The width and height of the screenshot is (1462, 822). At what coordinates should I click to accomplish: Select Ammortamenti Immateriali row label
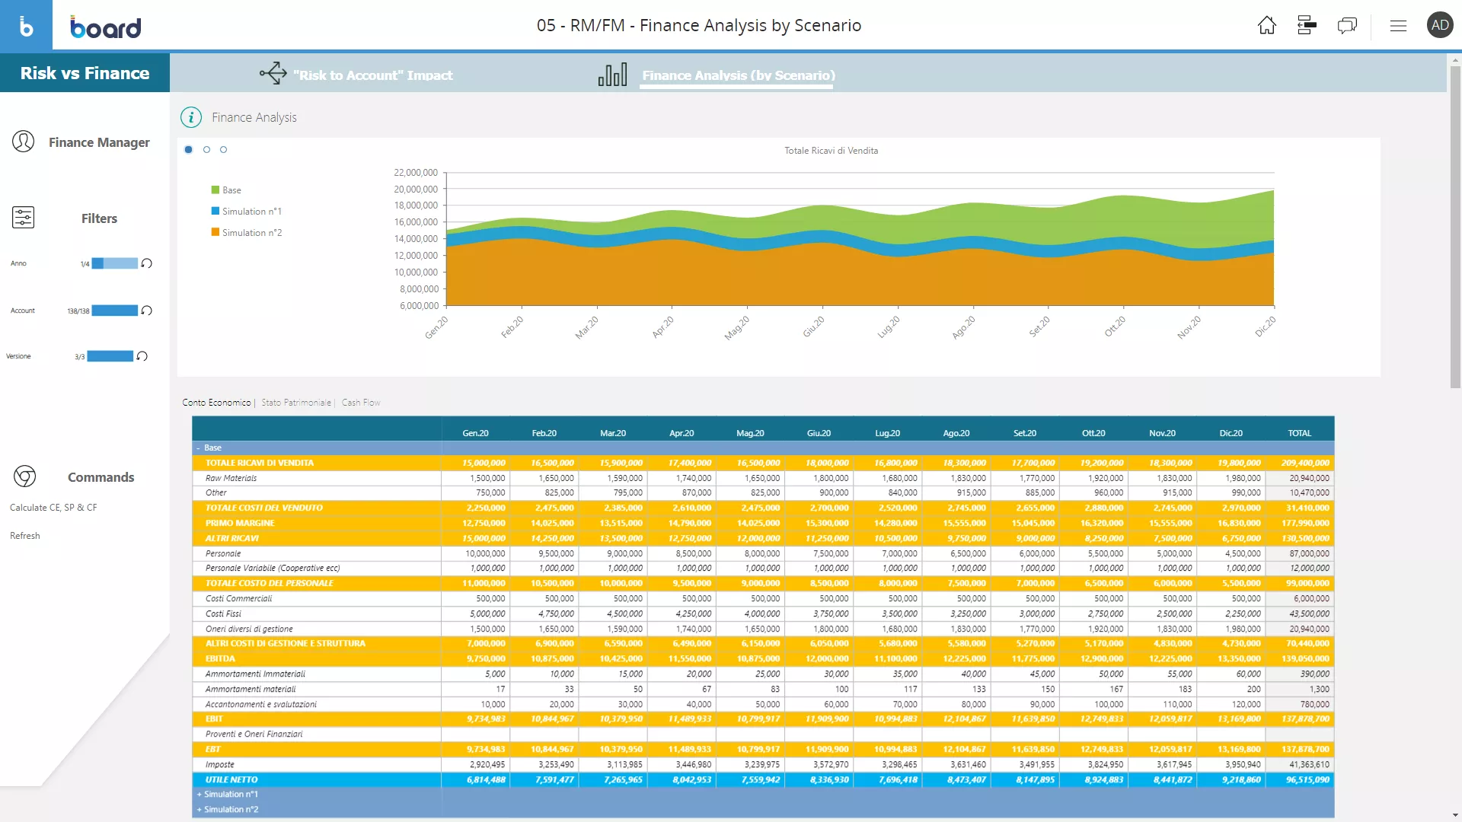255,674
